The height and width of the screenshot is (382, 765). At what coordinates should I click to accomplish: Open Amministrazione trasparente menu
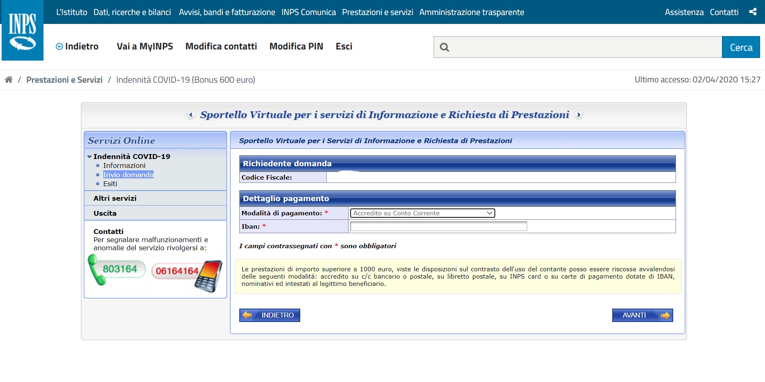pyautogui.click(x=472, y=12)
